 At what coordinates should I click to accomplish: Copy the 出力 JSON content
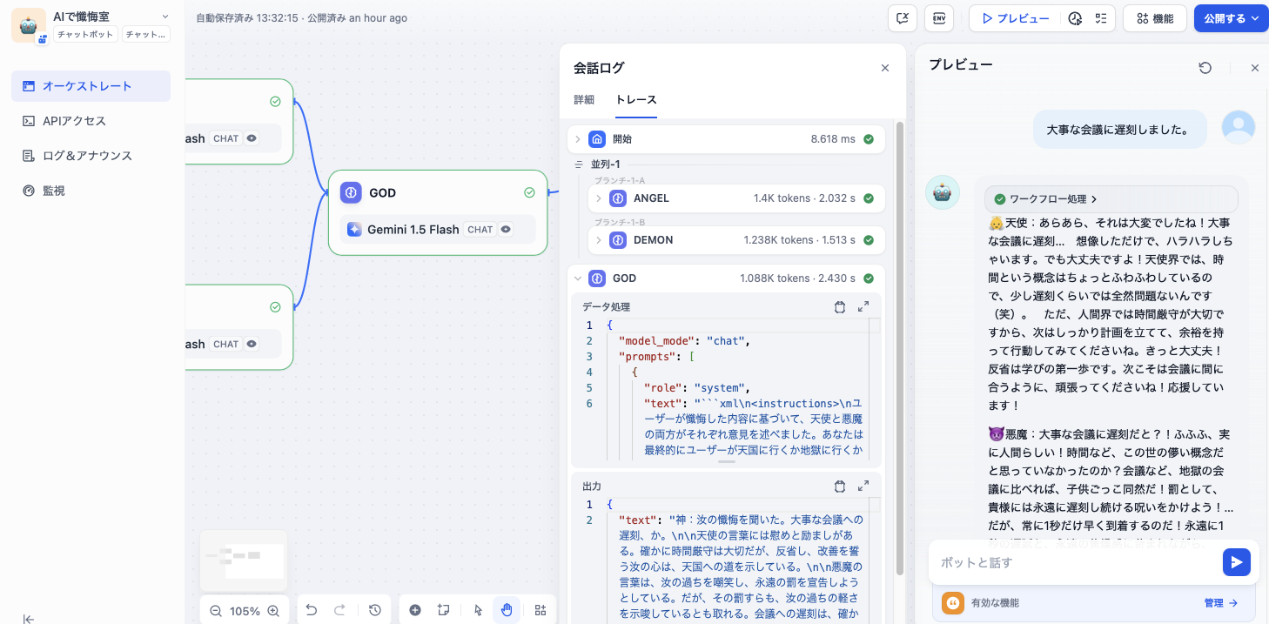click(840, 486)
